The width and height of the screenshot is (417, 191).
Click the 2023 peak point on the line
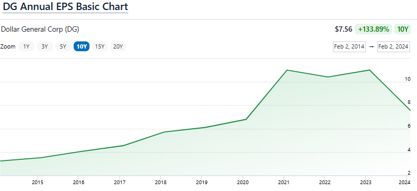click(x=369, y=70)
